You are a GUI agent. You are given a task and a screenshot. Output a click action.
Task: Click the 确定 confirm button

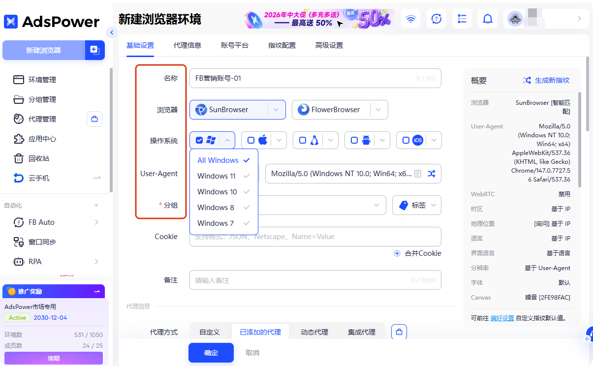pos(211,353)
